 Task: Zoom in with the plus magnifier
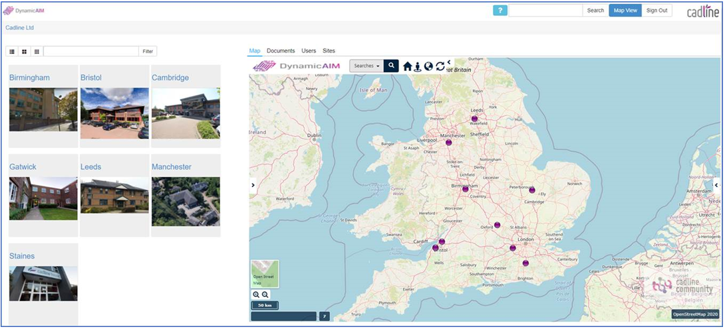coord(256,295)
